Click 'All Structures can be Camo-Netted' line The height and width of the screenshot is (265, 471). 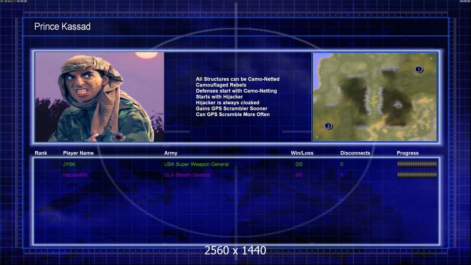(x=238, y=79)
